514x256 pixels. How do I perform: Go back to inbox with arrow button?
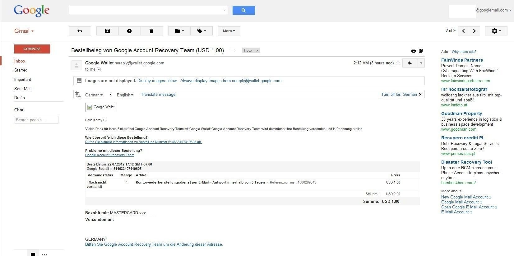coord(80,31)
